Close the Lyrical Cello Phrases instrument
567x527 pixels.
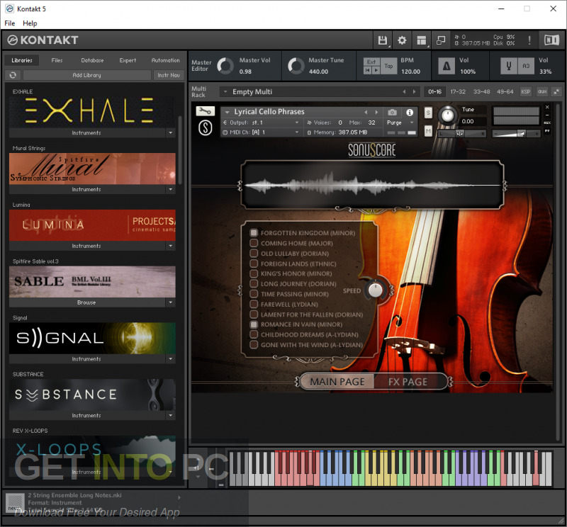[x=547, y=108]
